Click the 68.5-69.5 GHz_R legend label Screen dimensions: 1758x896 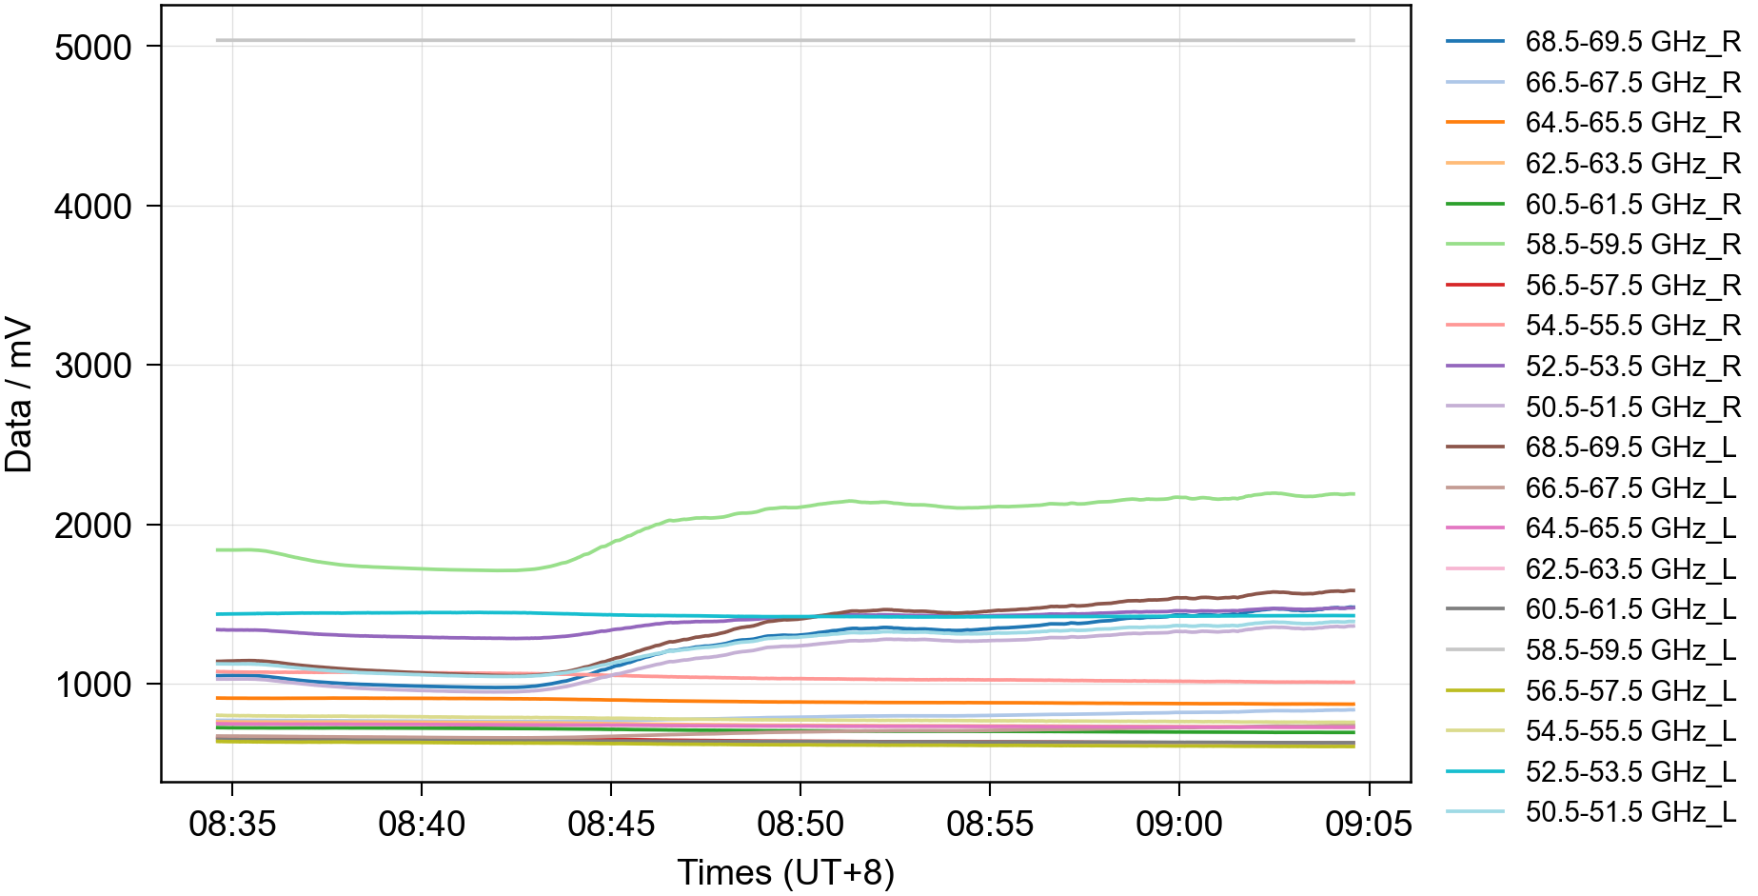pos(1632,42)
